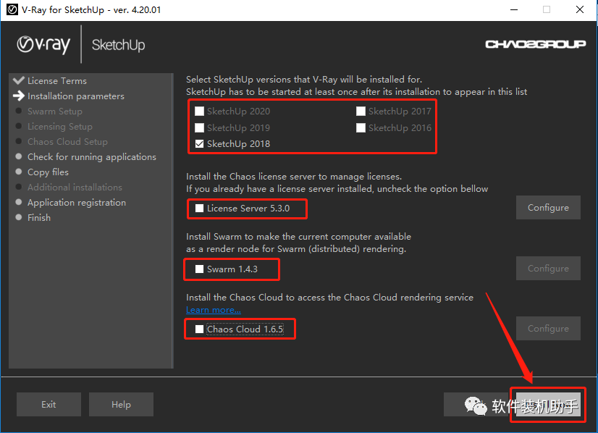Click Configure button for Swarm
The width and height of the screenshot is (598, 433).
pos(548,268)
